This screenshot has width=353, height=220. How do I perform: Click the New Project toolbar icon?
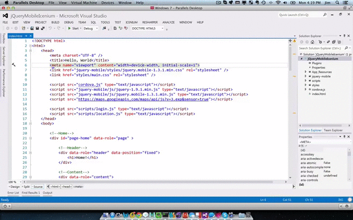tap(24, 28)
